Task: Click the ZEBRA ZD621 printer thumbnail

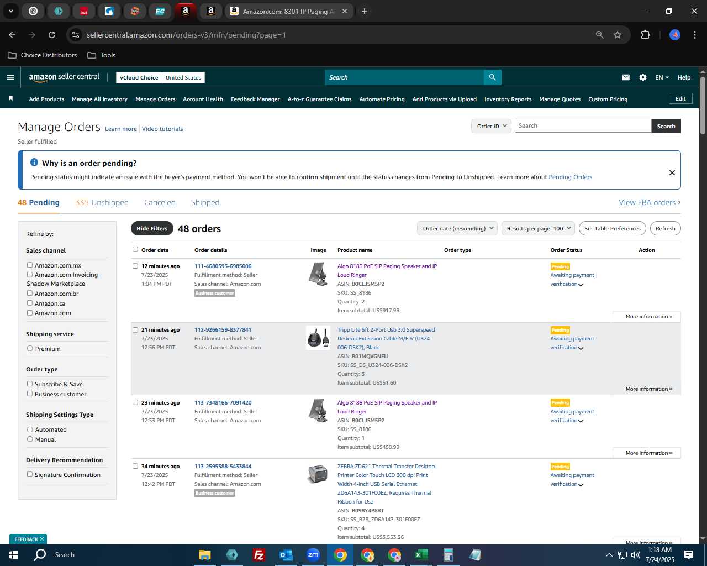Action: (318, 474)
